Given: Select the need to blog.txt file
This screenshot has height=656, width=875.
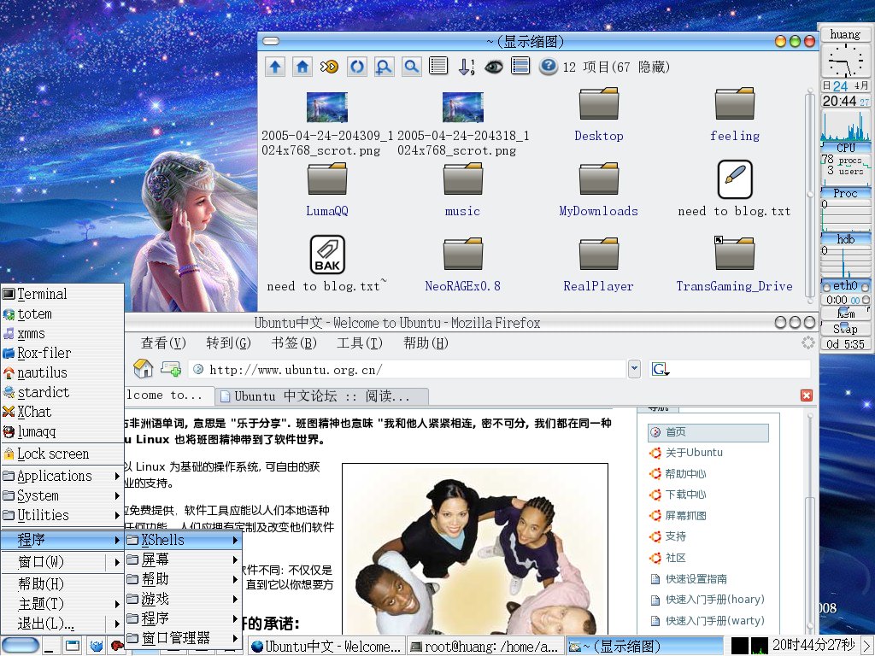Looking at the screenshot, I should [734, 189].
